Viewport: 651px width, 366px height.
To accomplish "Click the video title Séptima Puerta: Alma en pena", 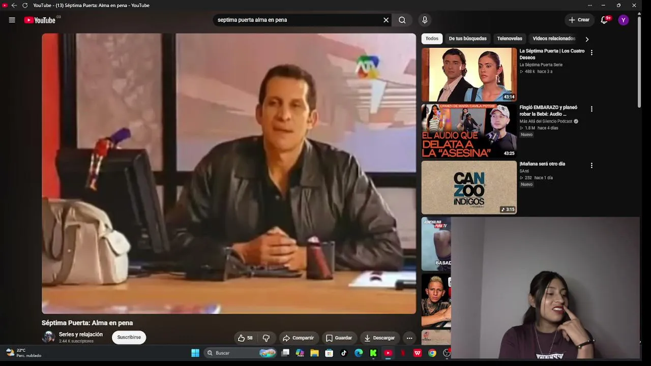I will (87, 323).
